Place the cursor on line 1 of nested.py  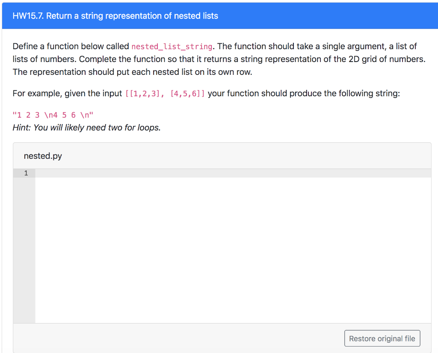click(128, 173)
